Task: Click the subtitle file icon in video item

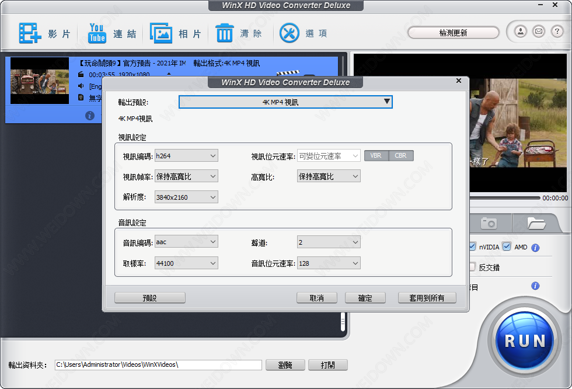Action: [81, 98]
